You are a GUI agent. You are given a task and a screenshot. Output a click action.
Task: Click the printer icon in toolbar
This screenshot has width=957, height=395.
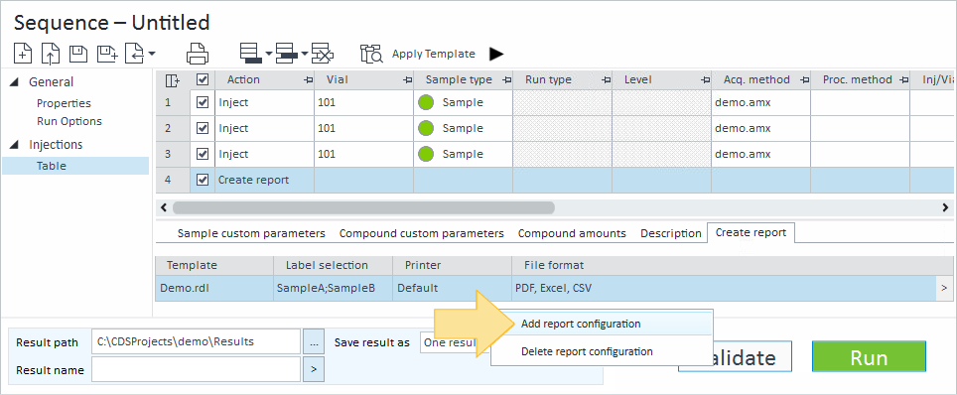coord(198,54)
